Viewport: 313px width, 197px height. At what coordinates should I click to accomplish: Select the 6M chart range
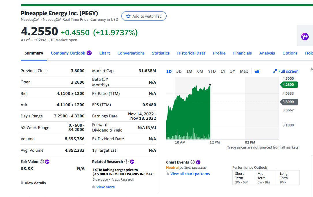[x=200, y=71]
